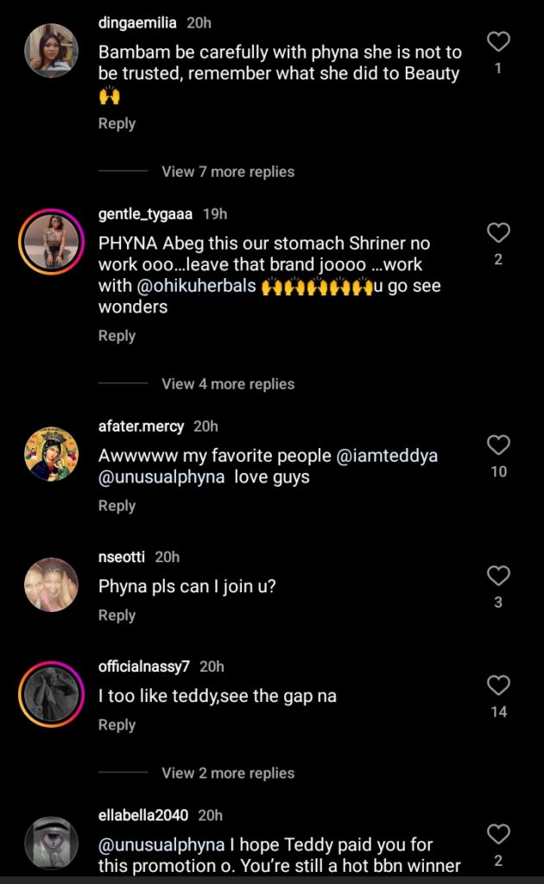Expand 7 more replies under dingaemilia

(228, 172)
